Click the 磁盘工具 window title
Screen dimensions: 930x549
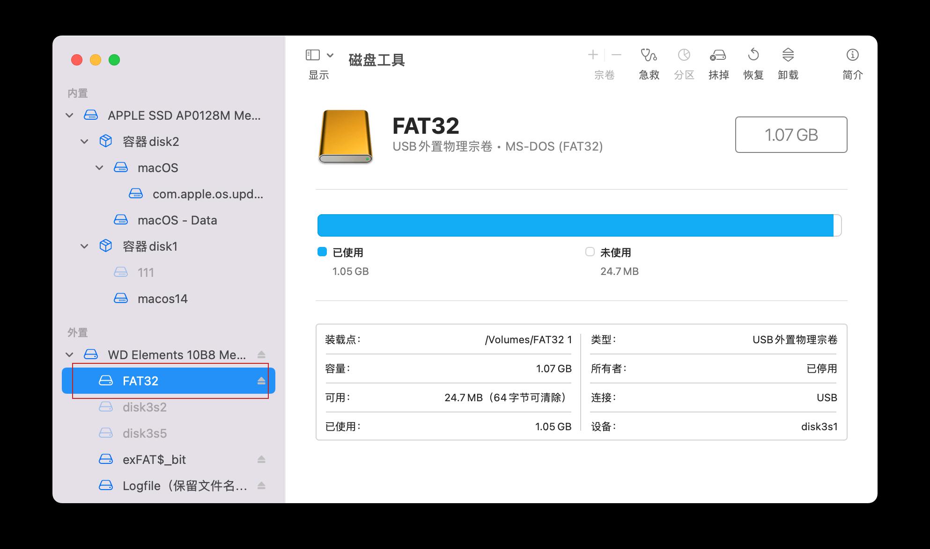pos(376,60)
